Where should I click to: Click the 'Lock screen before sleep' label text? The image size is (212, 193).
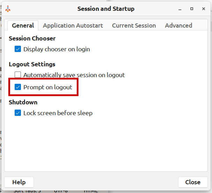(x=58, y=113)
